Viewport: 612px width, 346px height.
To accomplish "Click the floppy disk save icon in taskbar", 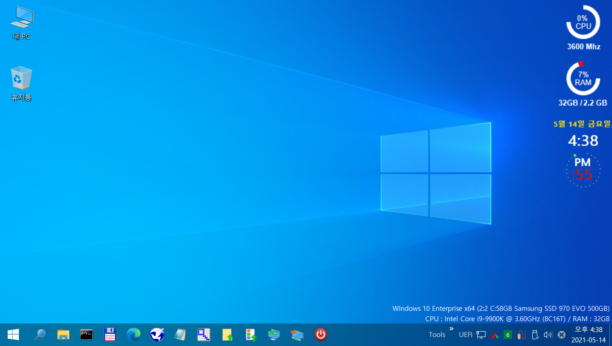I will tap(110, 334).
